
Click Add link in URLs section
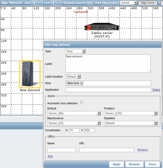[50, 157]
